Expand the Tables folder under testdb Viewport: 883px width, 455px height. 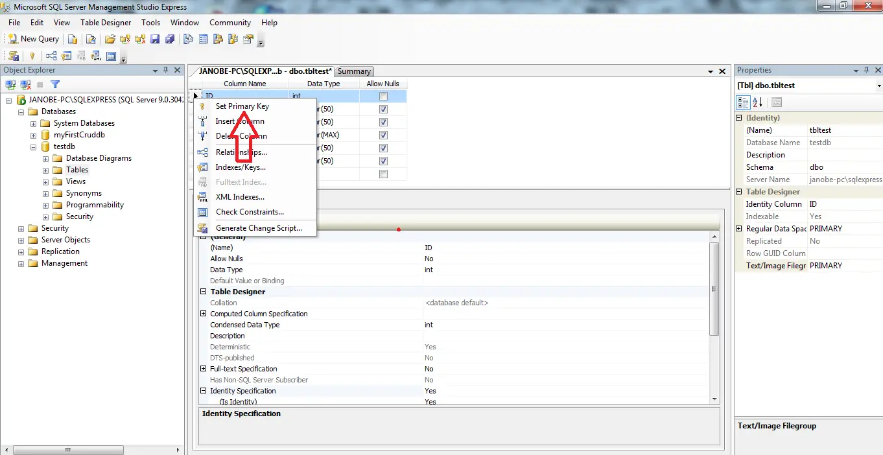46,170
